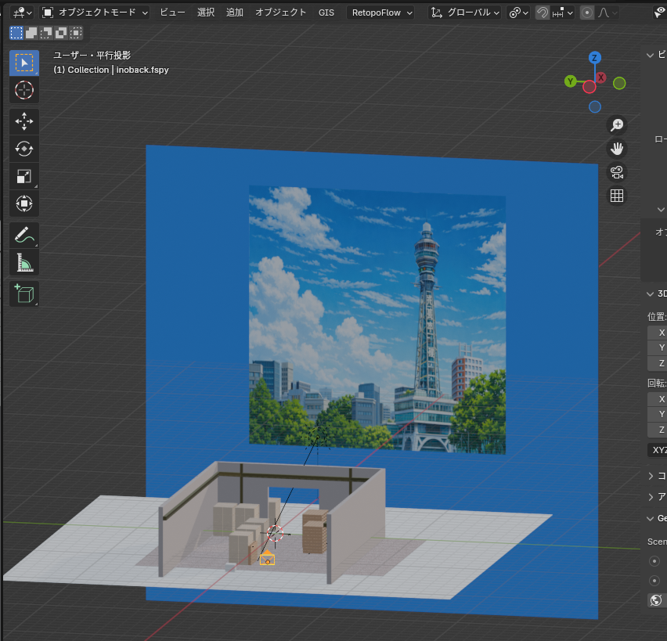Click the location Y field
The width and height of the screenshot is (667, 641).
tap(658, 348)
